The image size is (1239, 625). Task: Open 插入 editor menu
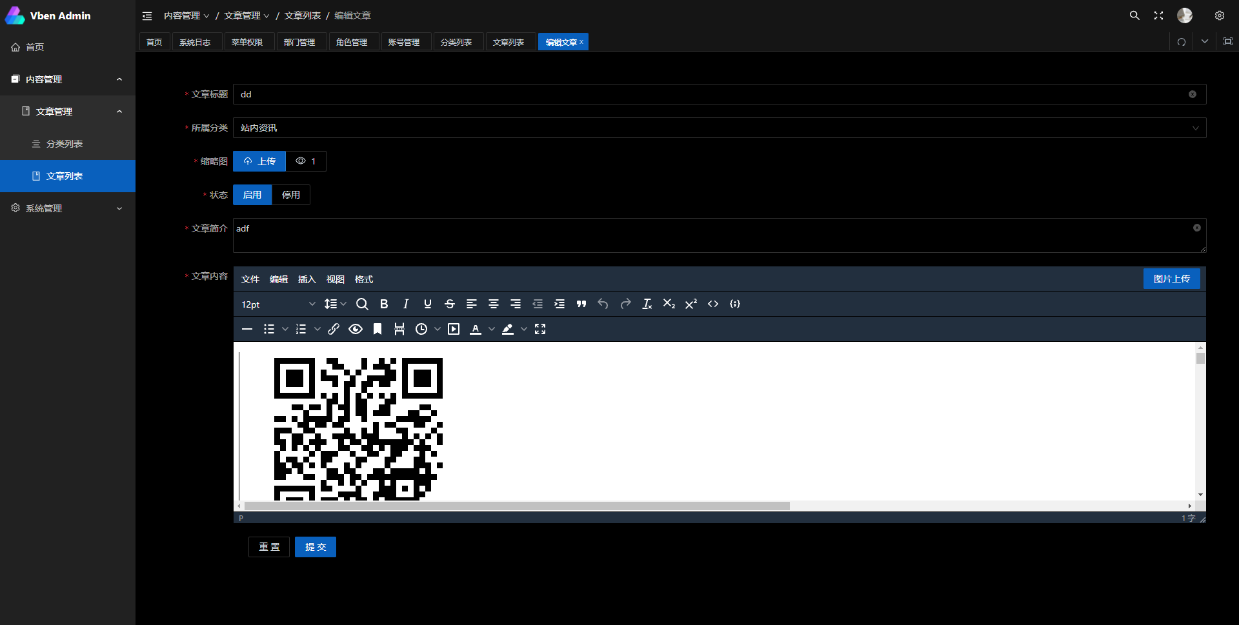307,279
